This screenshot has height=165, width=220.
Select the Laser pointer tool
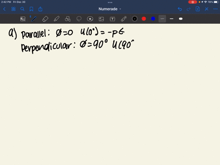124,19
